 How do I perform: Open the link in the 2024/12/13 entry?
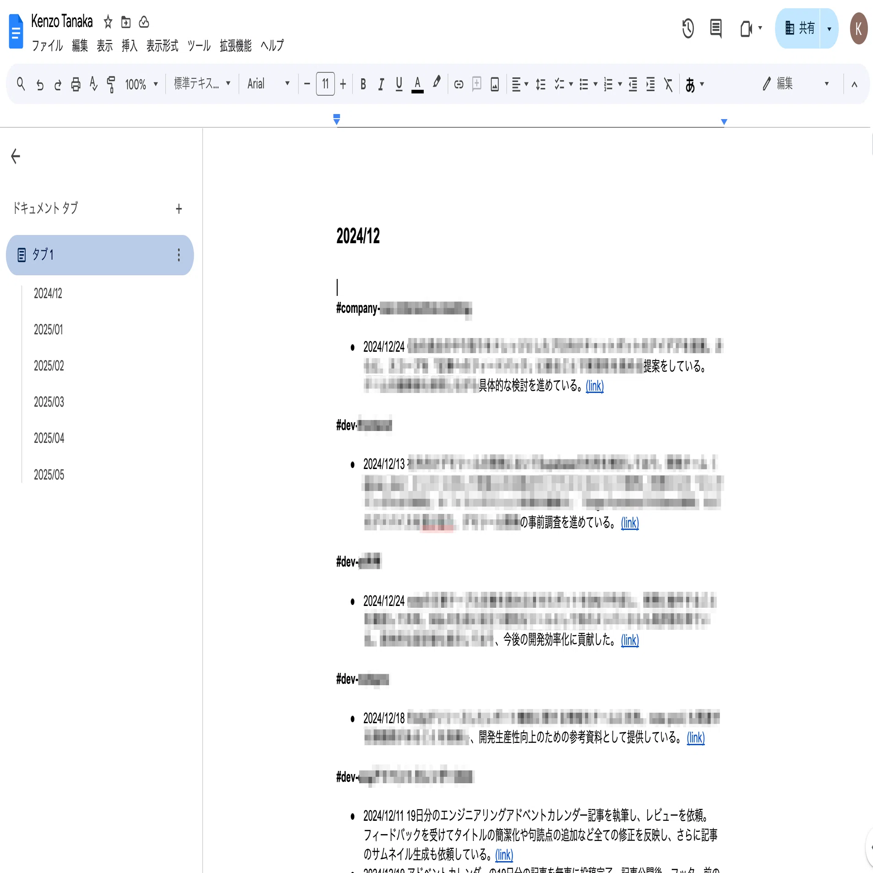(x=630, y=523)
